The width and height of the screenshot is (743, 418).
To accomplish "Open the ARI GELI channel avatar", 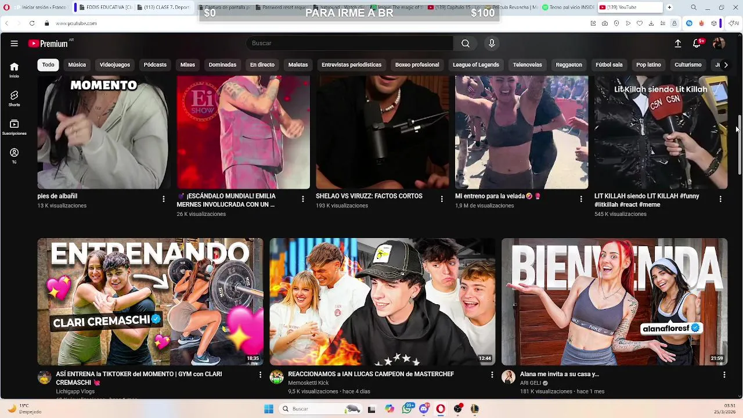I will 508,377.
